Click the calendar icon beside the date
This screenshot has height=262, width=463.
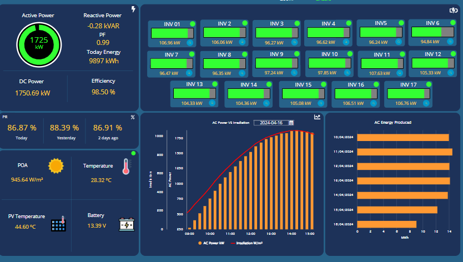coord(291,122)
